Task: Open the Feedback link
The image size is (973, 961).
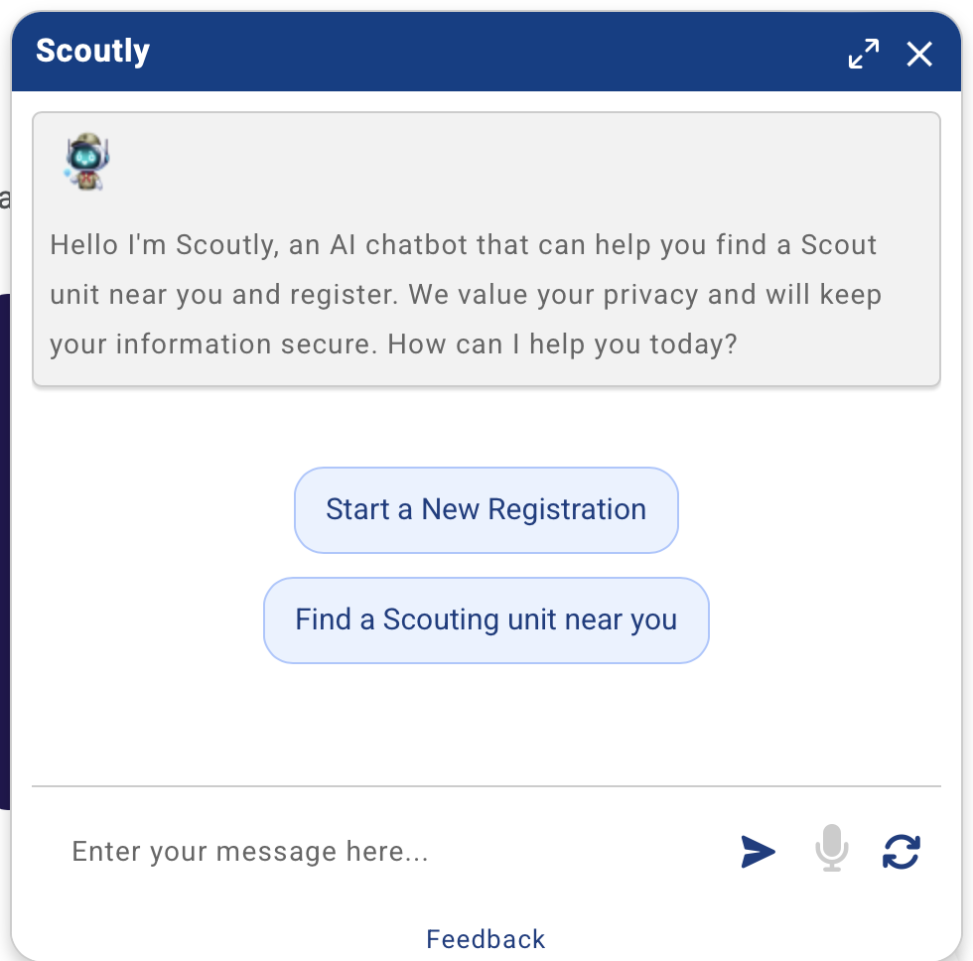Action: 486,939
